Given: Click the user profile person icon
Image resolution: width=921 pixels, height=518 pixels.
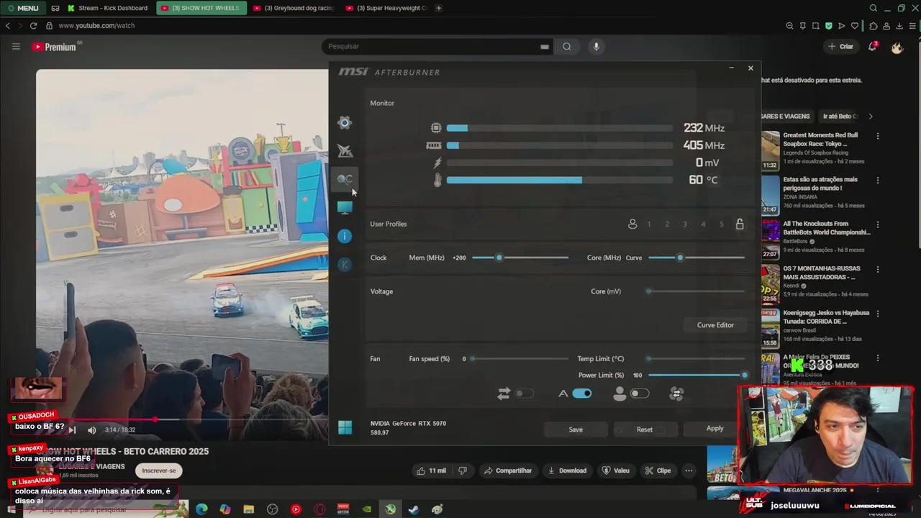Looking at the screenshot, I should 632,224.
